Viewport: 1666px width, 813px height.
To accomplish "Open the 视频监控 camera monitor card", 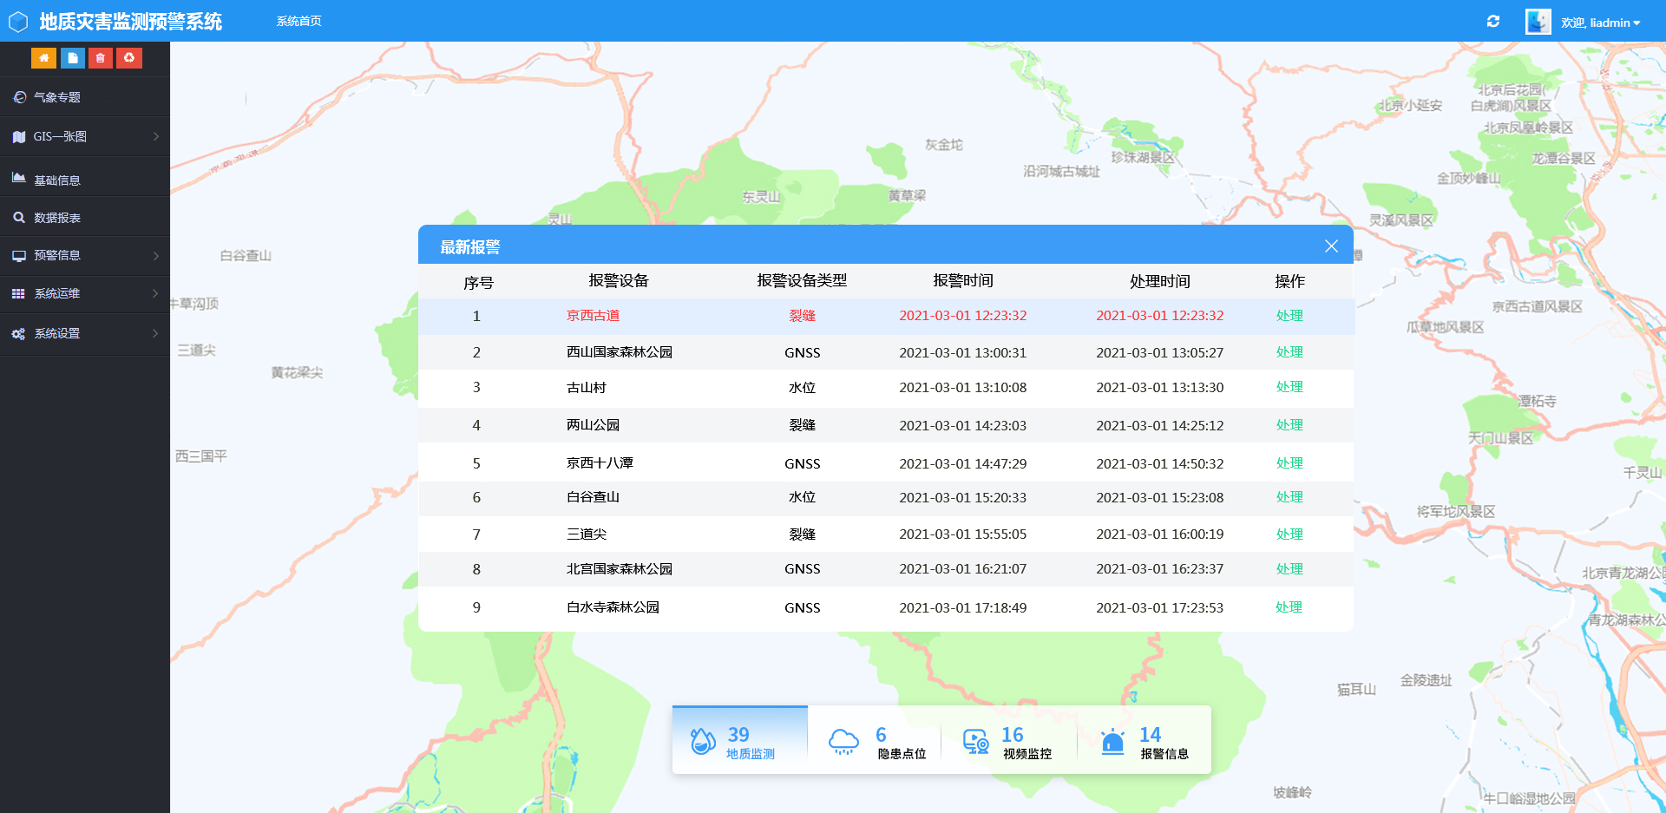I will pyautogui.click(x=1008, y=742).
